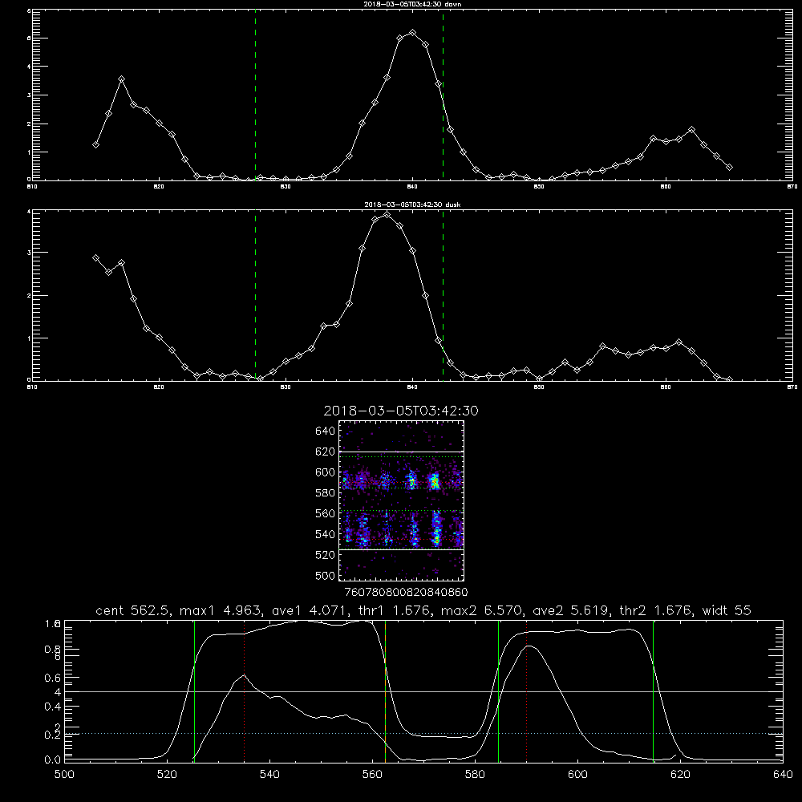The height and width of the screenshot is (802, 802).
Task: Select left green dashed line in dawn plot
Action: 255,95
